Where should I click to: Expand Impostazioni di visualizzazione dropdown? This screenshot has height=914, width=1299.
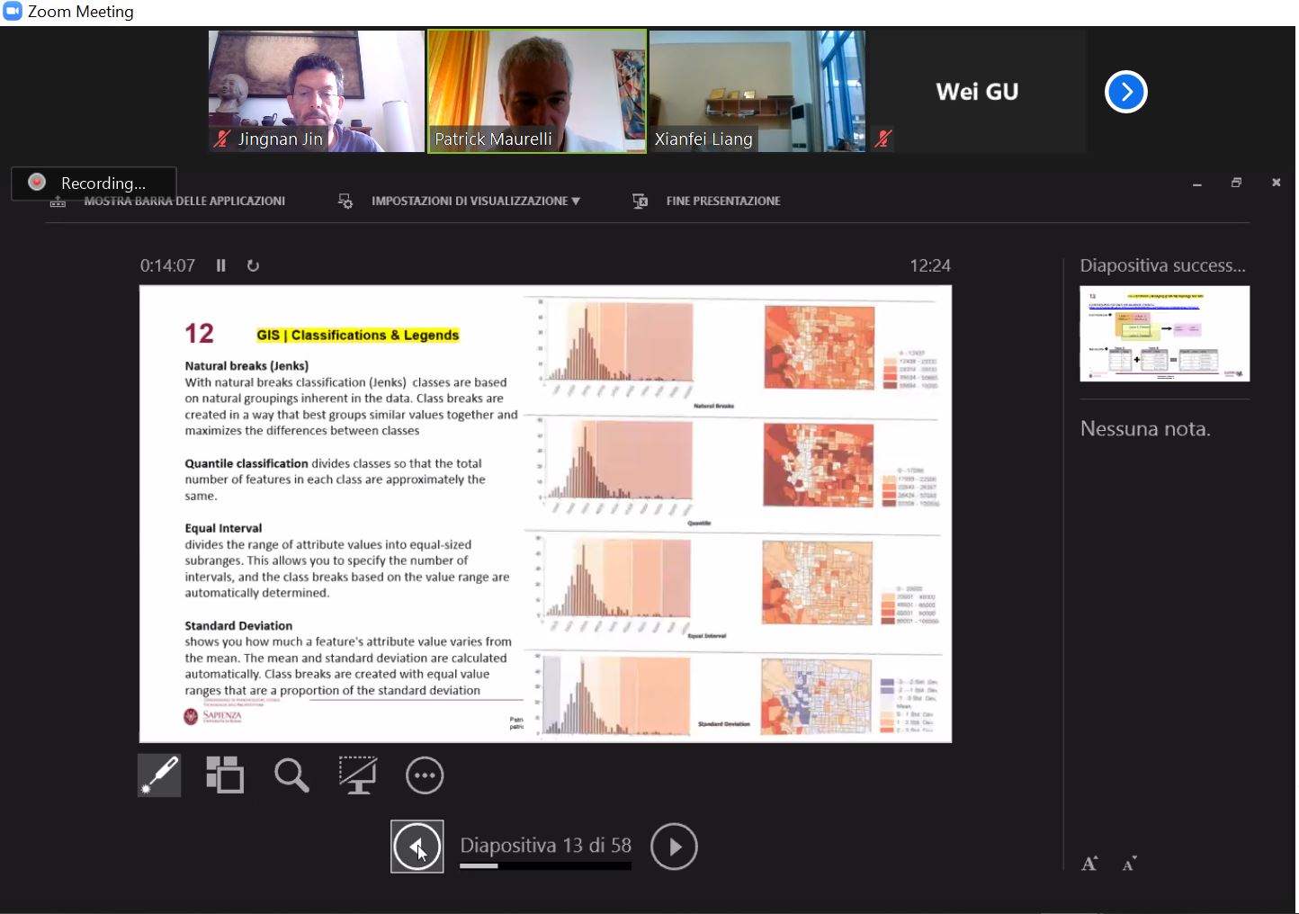pyautogui.click(x=475, y=202)
